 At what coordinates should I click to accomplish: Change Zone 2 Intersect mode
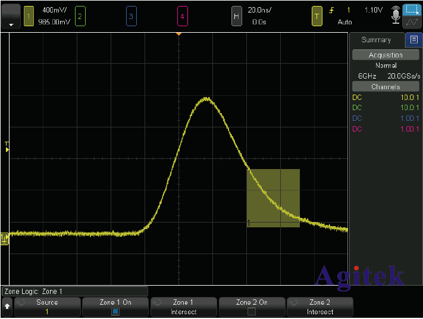pyautogui.click(x=320, y=307)
